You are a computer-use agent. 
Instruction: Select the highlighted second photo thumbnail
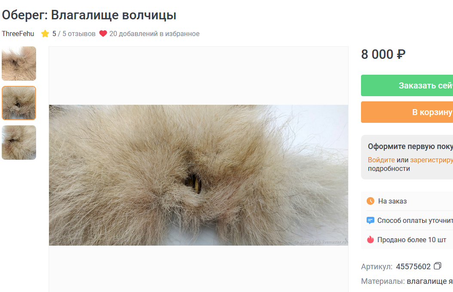[19, 103]
